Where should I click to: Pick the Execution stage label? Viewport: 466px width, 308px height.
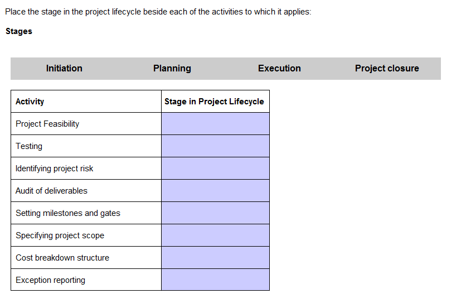click(x=279, y=68)
